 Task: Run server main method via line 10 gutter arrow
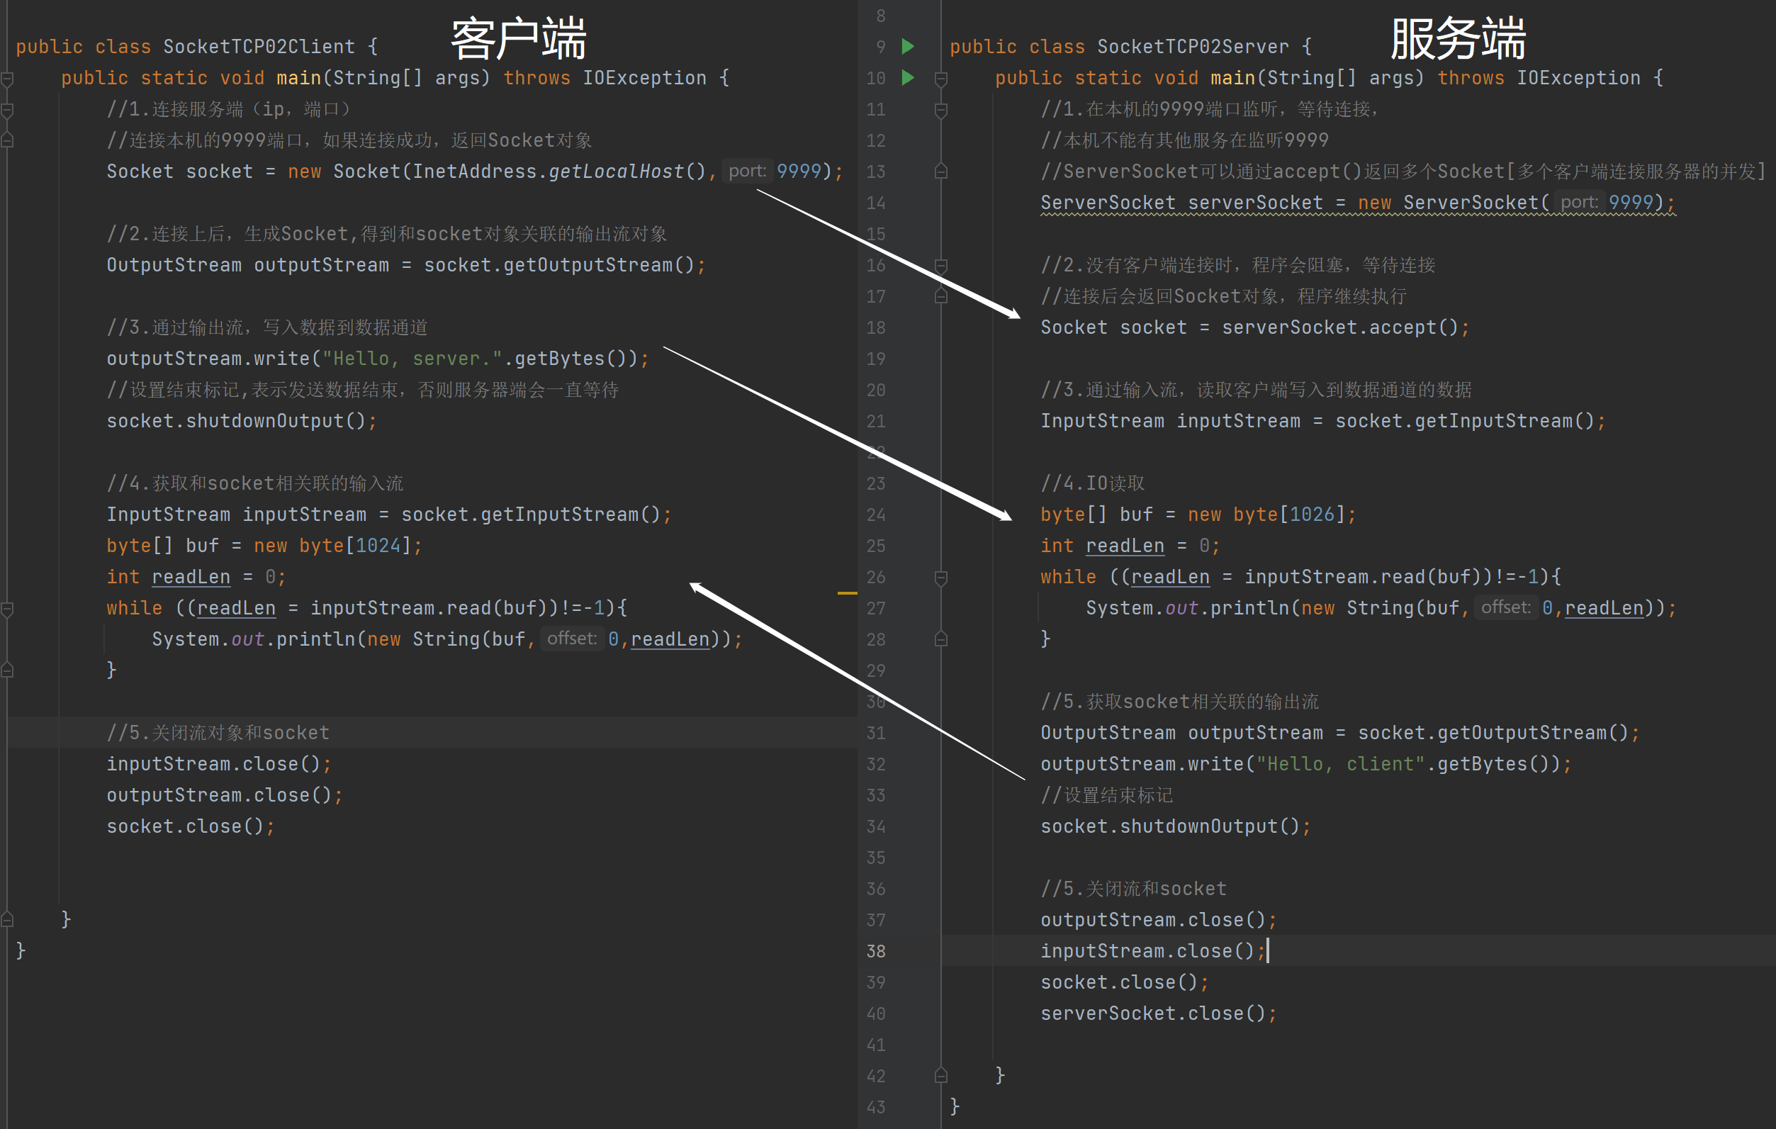[908, 77]
